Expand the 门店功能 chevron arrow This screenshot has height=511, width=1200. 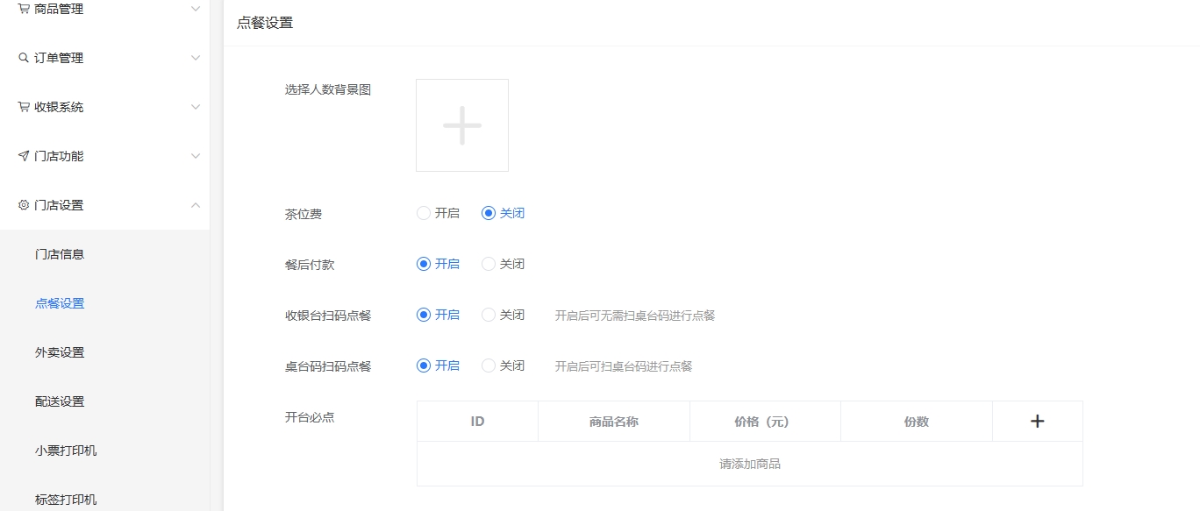tap(196, 156)
